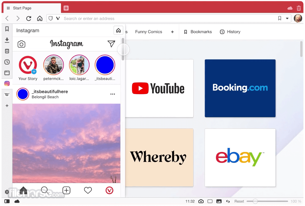Open the History panel clock icon

pos(7,62)
